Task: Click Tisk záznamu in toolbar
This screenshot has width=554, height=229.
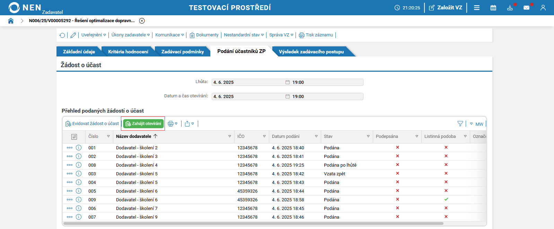Action: 316,35
